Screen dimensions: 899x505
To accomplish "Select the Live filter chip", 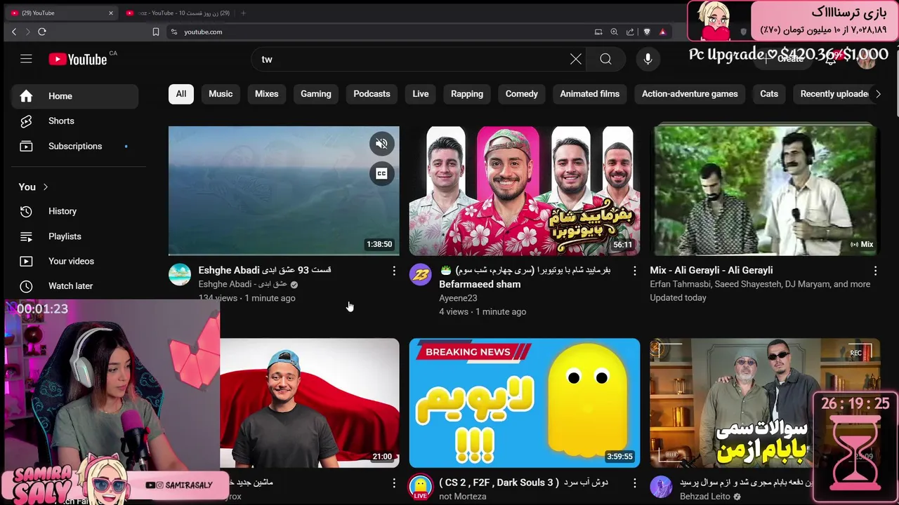I will (421, 94).
